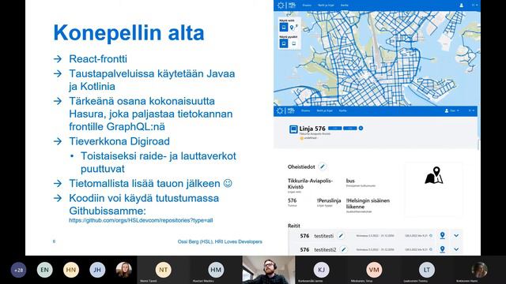
Task: Select the participant photo avatar next to JH
Action: pos(124,270)
